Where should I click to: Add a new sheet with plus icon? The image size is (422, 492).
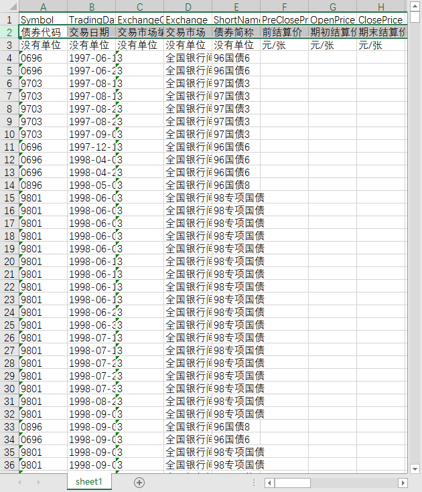pos(139,482)
